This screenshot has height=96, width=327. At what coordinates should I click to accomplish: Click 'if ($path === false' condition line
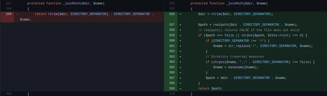pyautogui.click(x=253, y=35)
